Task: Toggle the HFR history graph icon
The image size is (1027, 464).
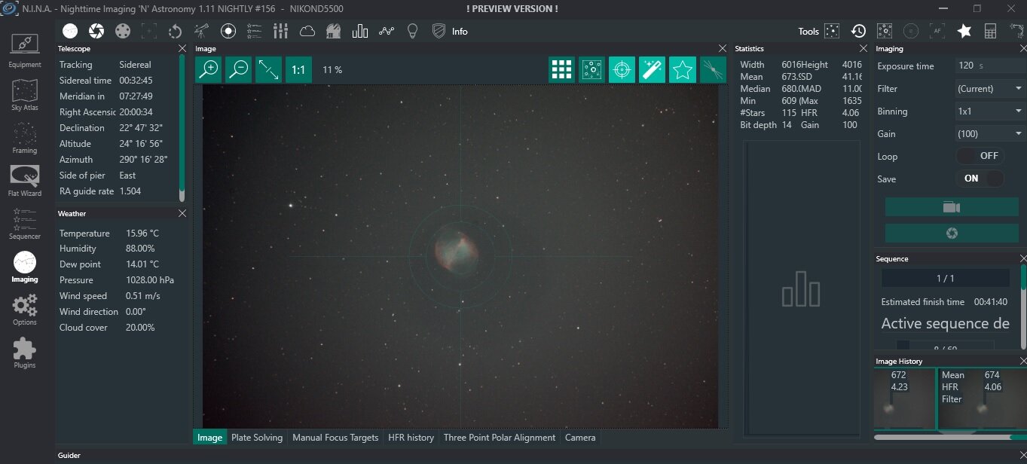Action: pyautogui.click(x=387, y=31)
